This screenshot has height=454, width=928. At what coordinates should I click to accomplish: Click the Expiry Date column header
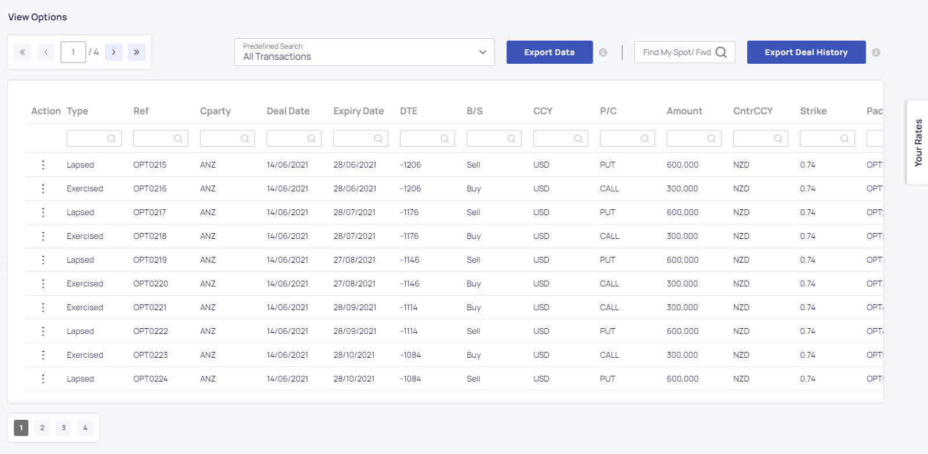point(359,111)
